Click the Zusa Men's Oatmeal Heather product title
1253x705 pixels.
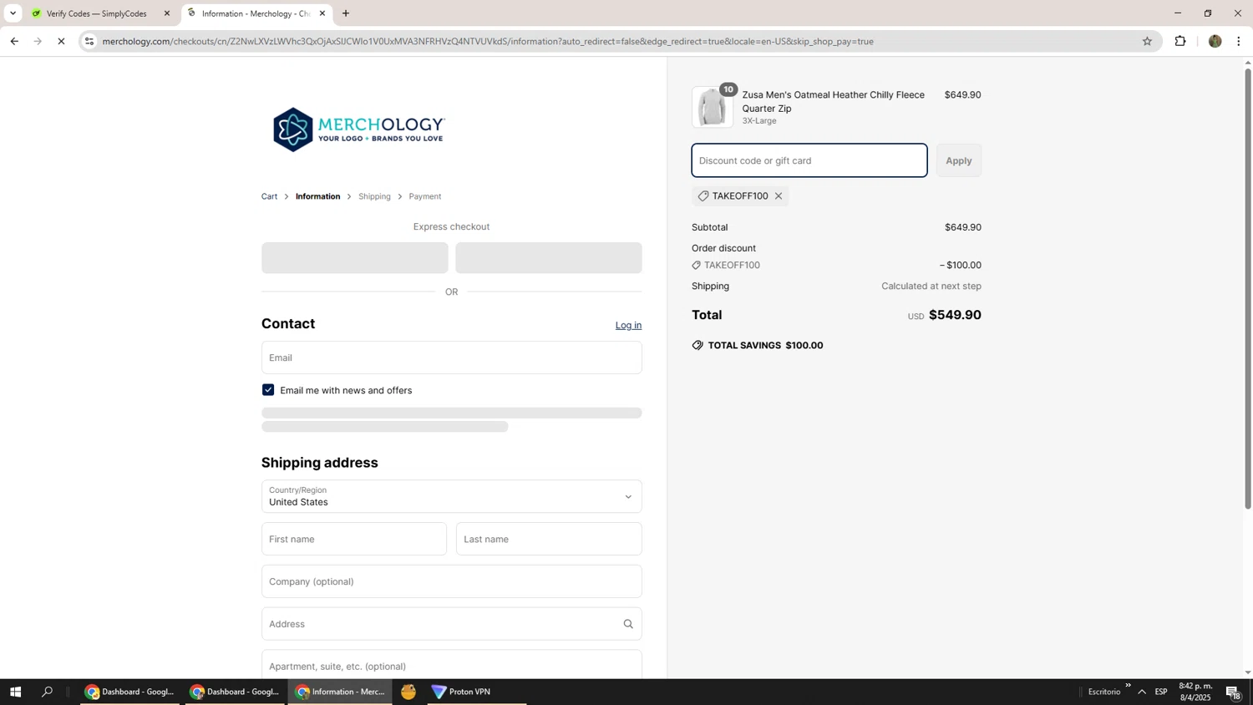pyautogui.click(x=833, y=101)
